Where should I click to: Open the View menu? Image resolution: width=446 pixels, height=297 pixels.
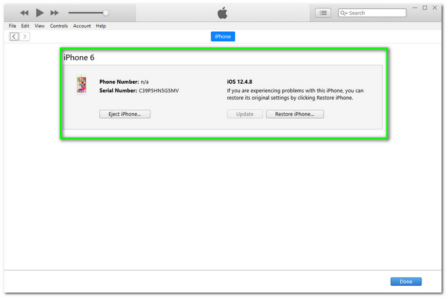point(40,26)
